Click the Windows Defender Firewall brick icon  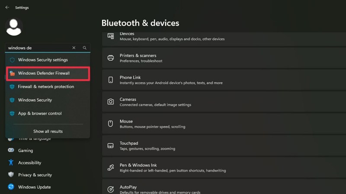pos(12,73)
